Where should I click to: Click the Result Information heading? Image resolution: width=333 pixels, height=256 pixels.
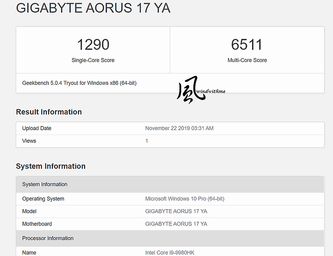[49, 112]
